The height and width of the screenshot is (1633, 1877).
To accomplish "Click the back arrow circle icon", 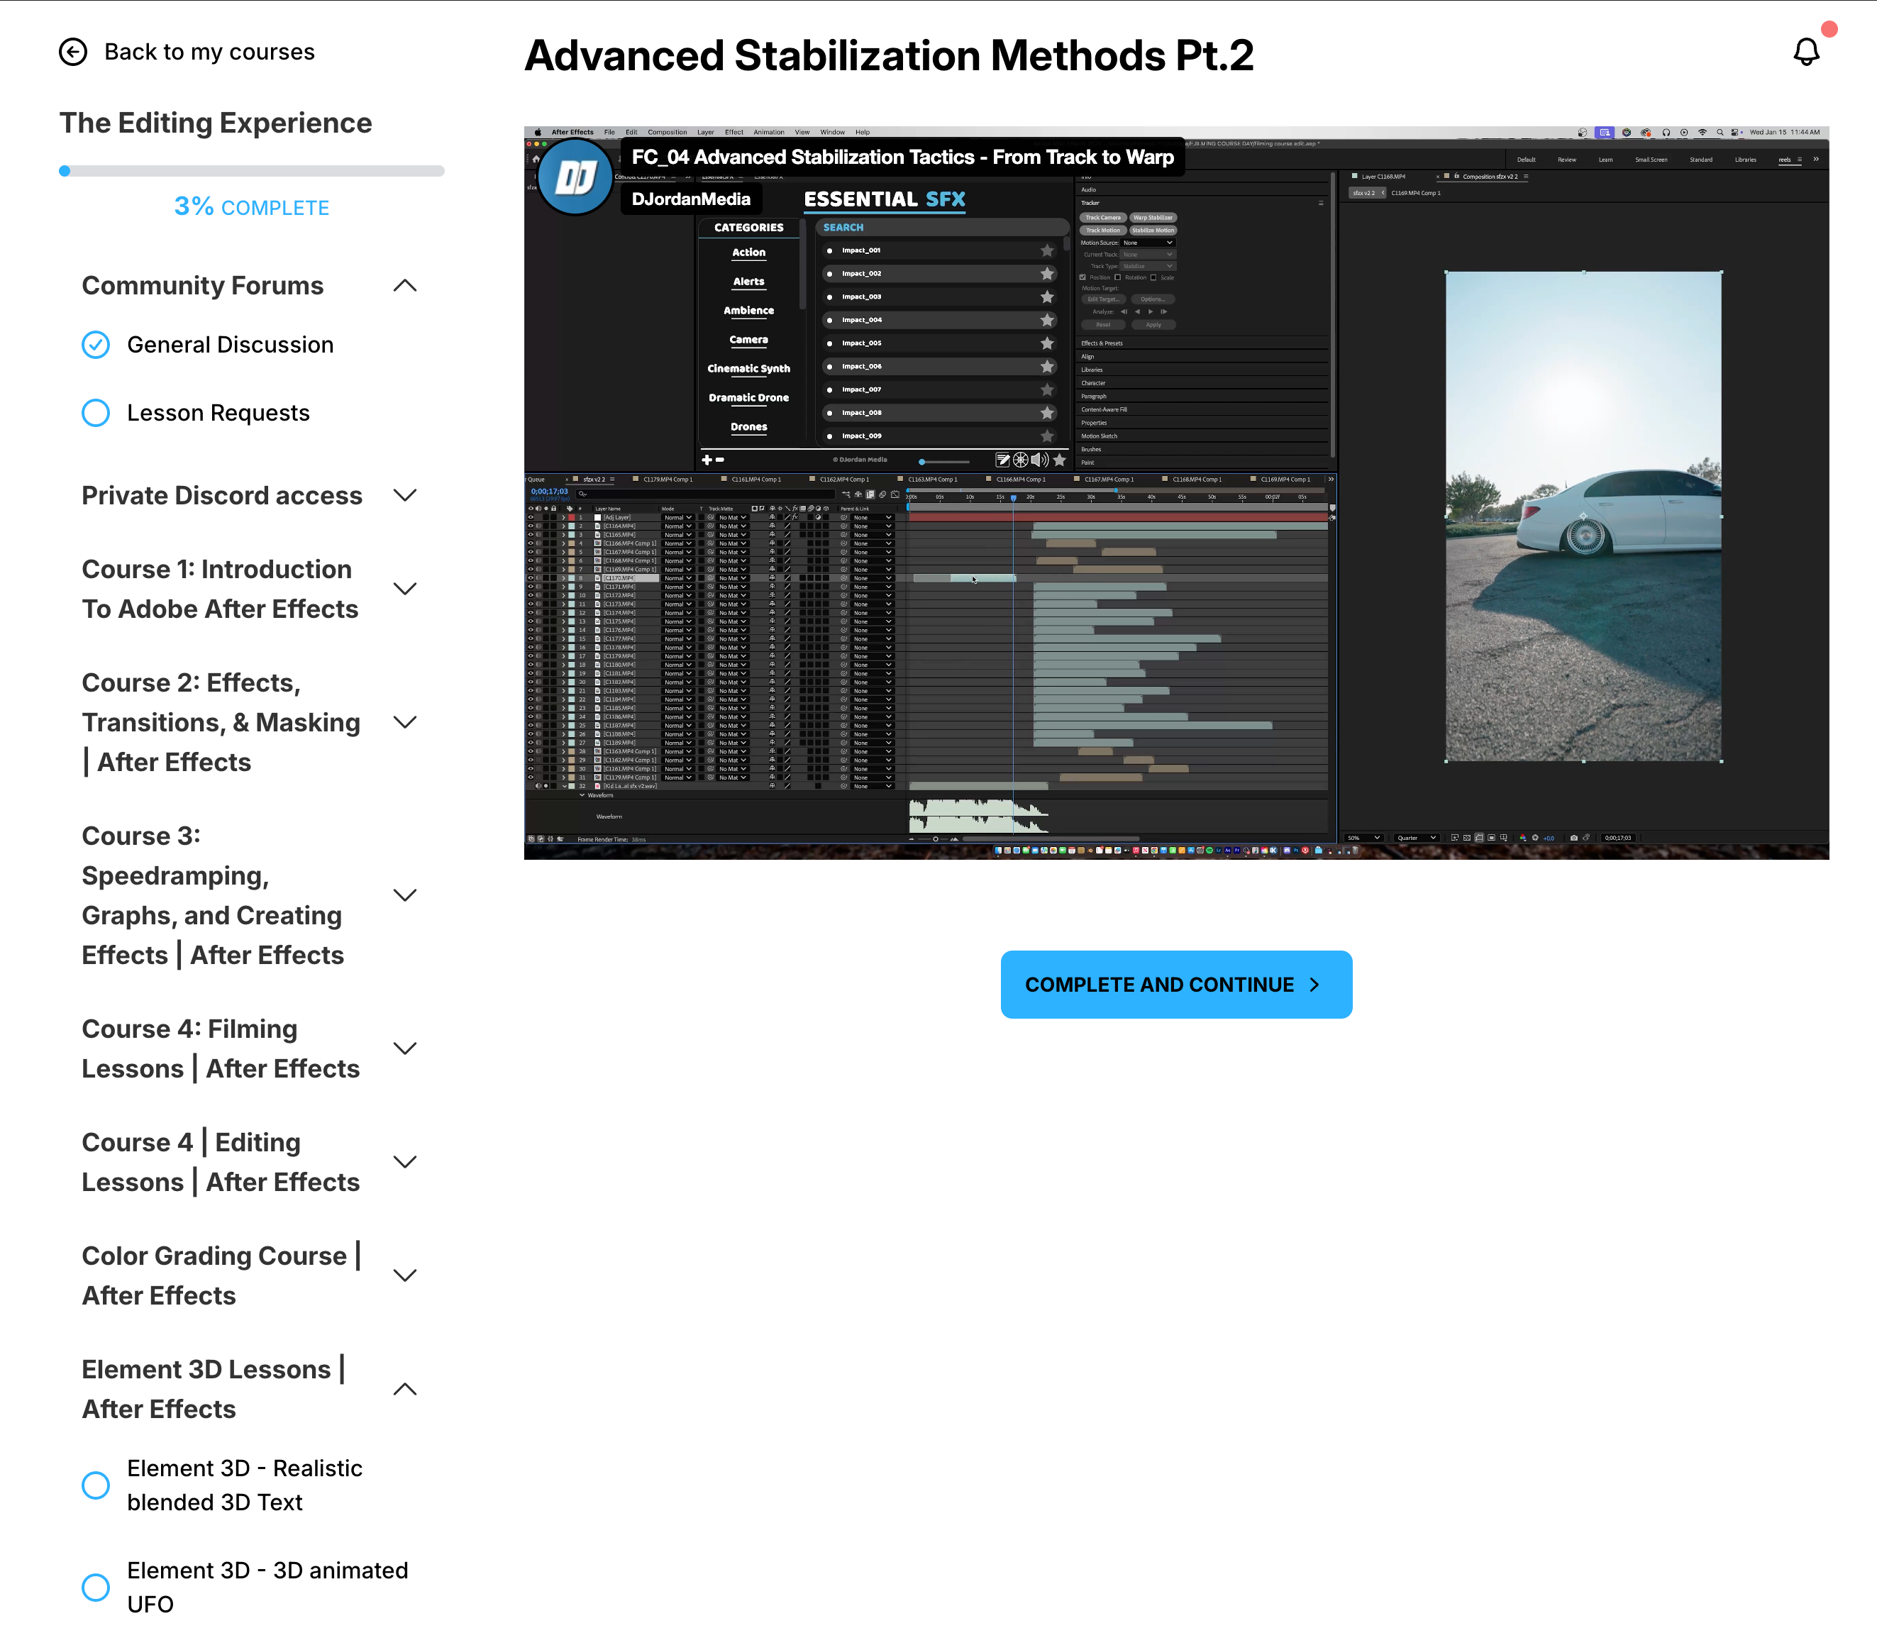I will [73, 52].
